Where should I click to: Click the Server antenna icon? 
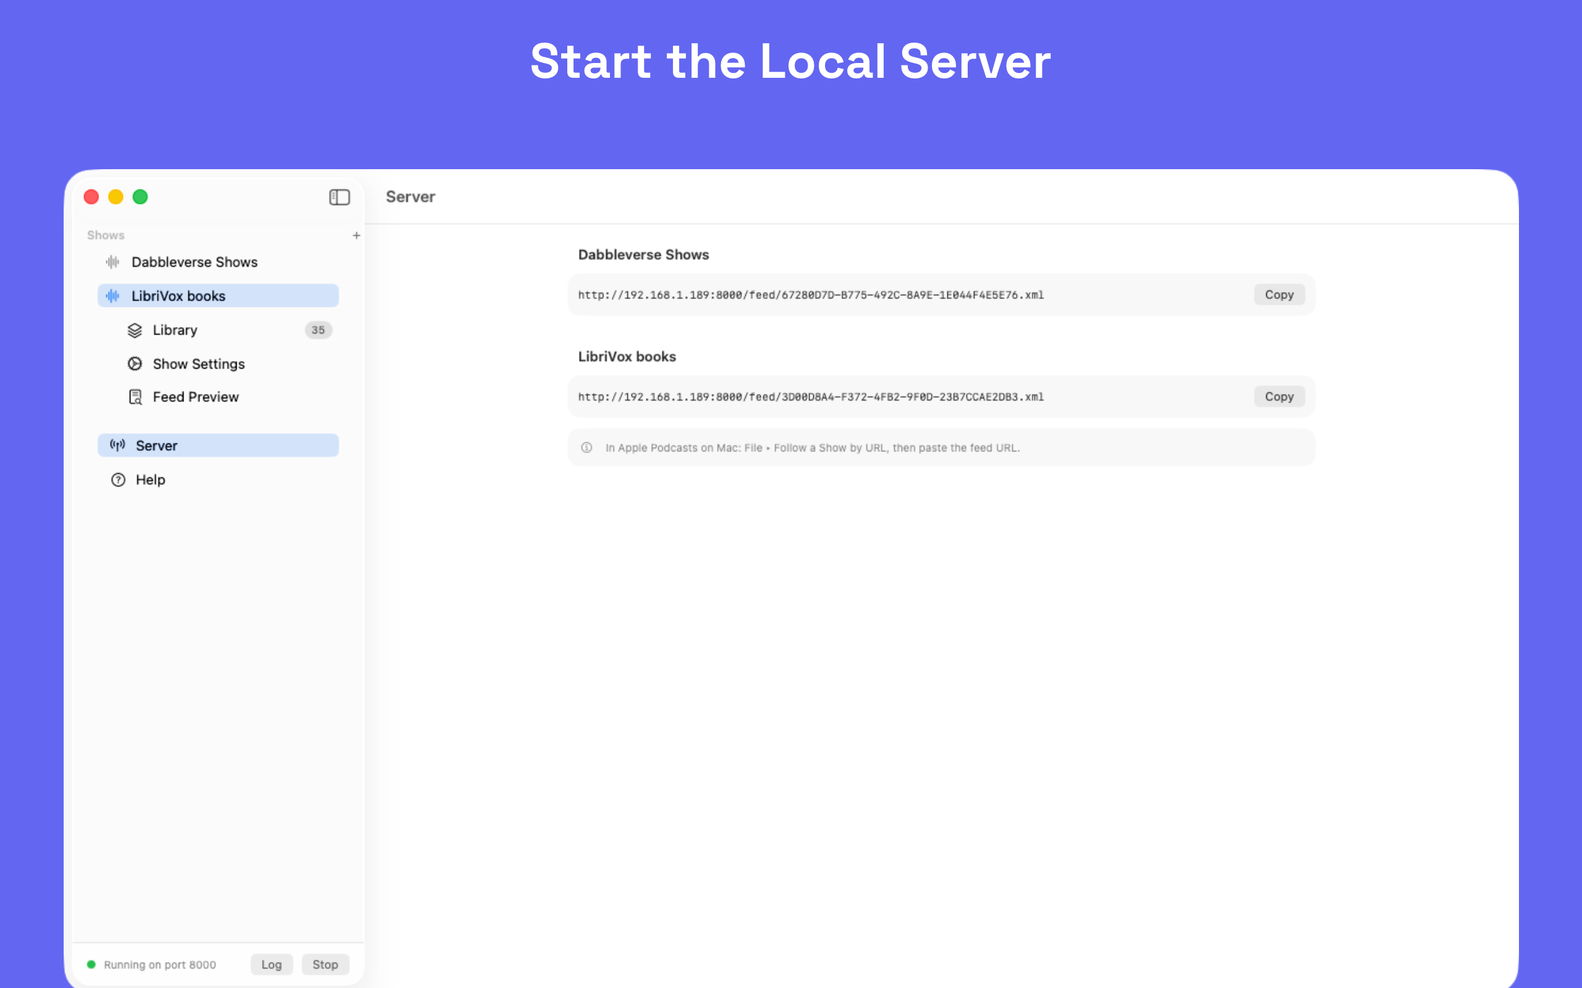(x=117, y=446)
